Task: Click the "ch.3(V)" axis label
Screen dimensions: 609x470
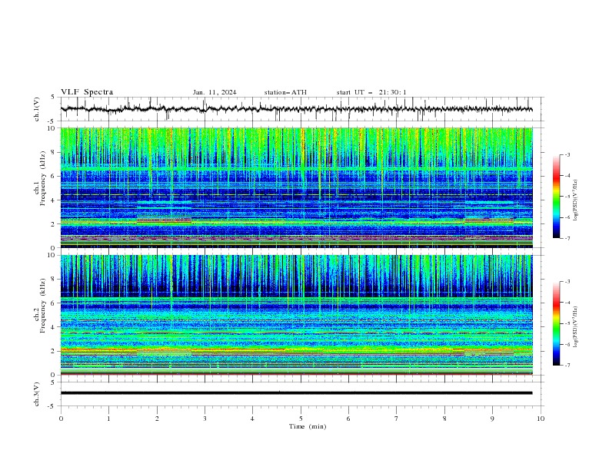Action: (37, 394)
